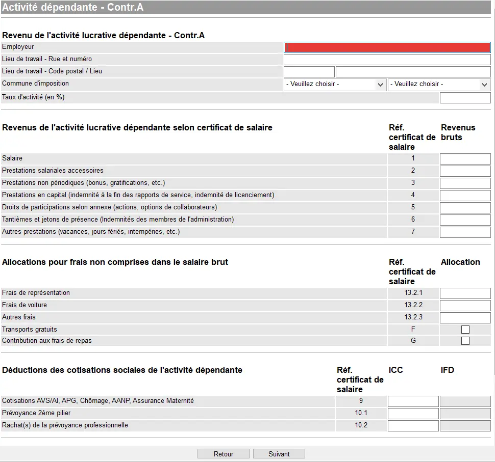Image resolution: width=495 pixels, height=462 pixels.
Task: Expand the second Commune d'imposition dropdown
Action: (439, 85)
